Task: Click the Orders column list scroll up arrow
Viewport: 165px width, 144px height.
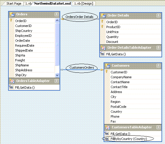Action: click(57, 21)
